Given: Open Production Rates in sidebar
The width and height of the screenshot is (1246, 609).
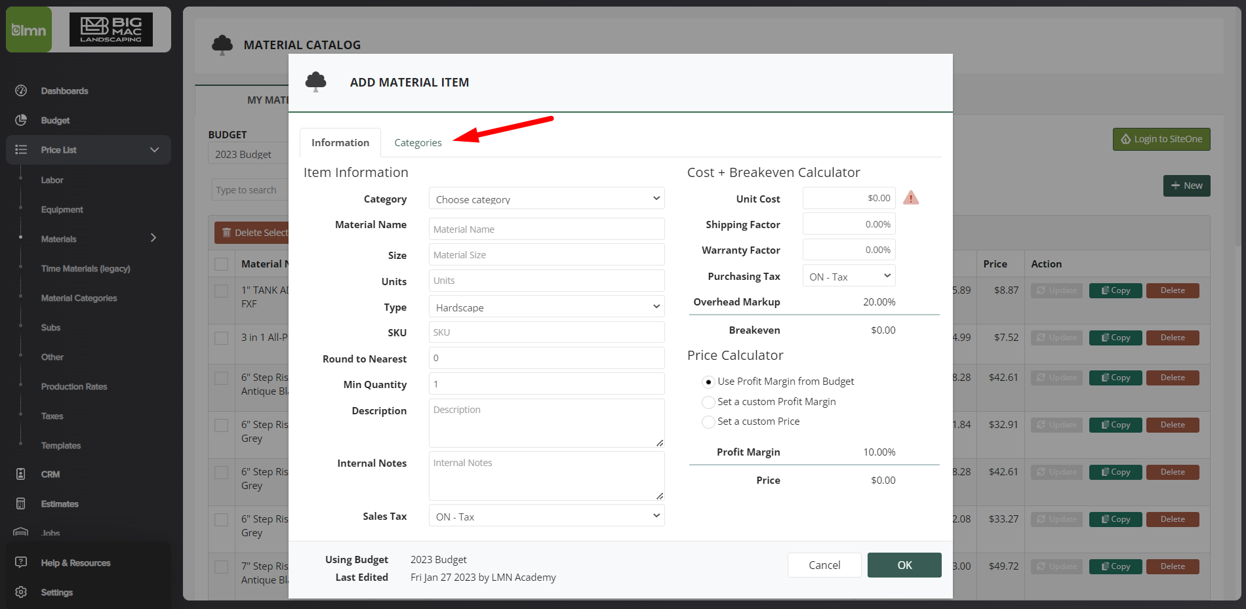Looking at the screenshot, I should (74, 386).
